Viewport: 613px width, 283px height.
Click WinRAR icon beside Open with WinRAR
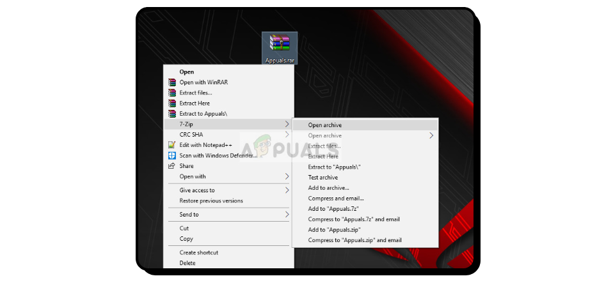tap(172, 82)
